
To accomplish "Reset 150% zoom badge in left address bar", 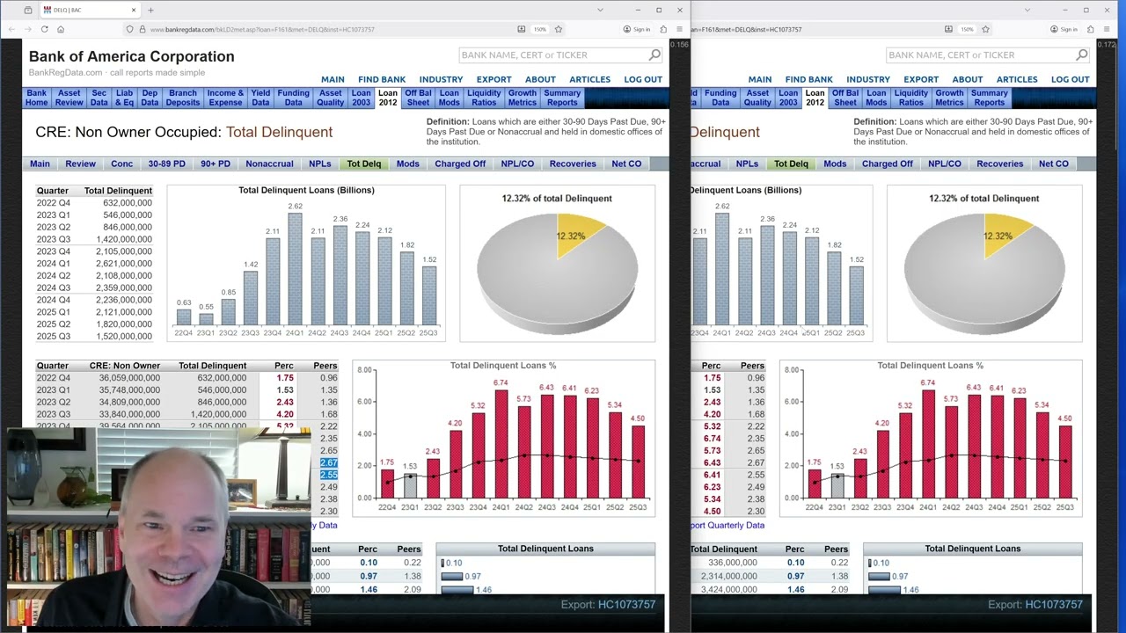I will (540, 29).
